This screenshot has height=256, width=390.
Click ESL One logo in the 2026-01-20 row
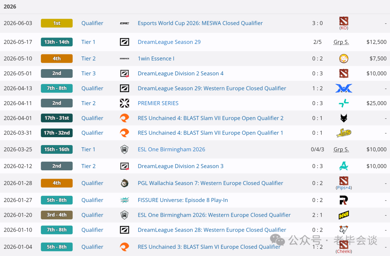124,215
